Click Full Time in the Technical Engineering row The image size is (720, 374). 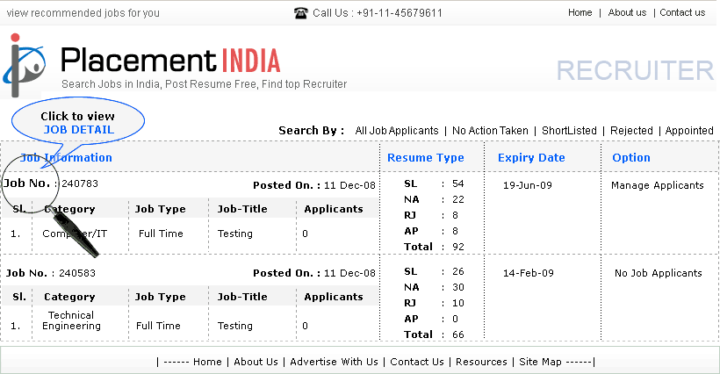pos(158,326)
